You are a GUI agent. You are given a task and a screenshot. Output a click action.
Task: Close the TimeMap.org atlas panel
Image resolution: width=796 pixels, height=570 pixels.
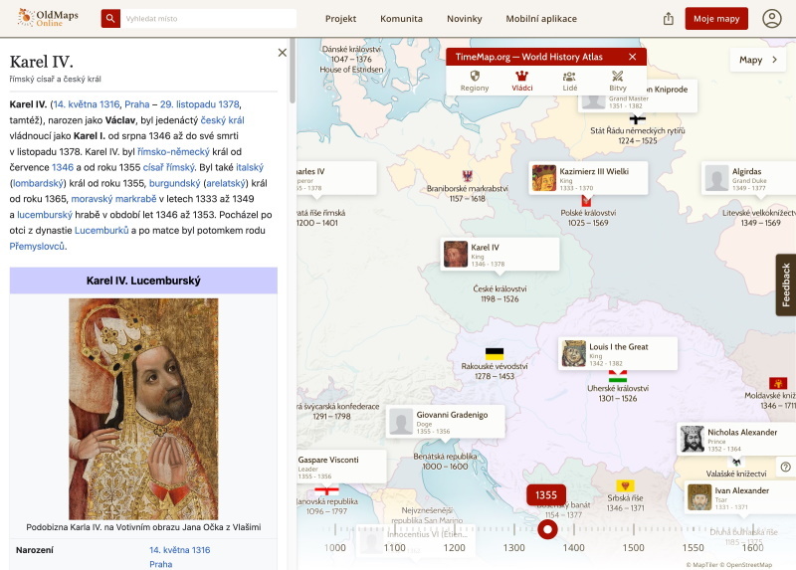click(632, 57)
